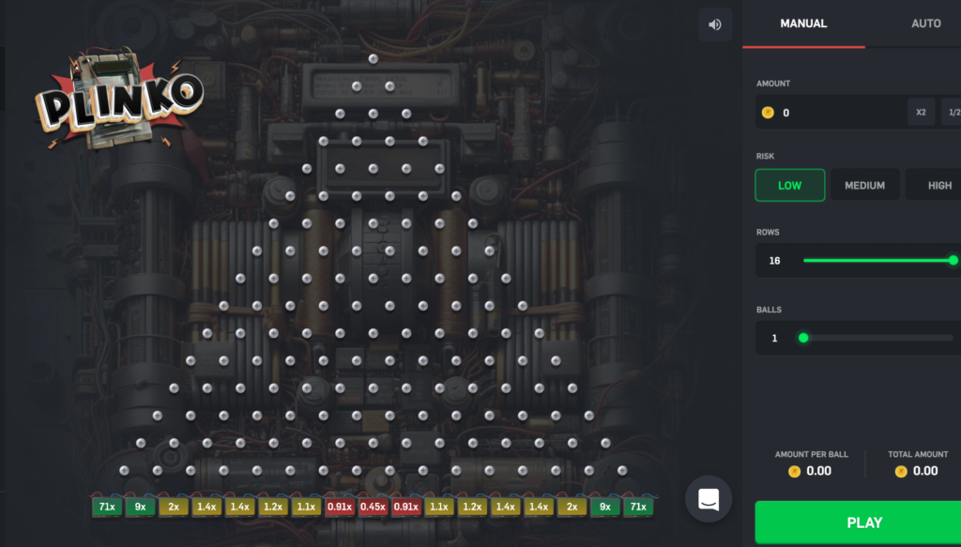Halve the bet with 1/2 button

point(951,113)
